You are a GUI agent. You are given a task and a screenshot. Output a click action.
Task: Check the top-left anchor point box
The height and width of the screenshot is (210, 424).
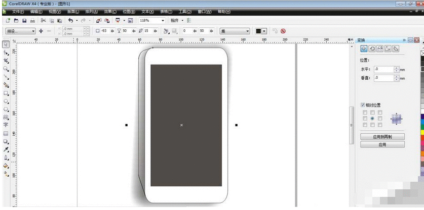pos(365,112)
